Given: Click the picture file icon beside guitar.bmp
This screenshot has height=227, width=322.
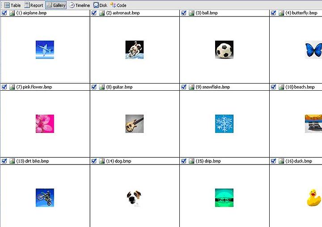Looking at the screenshot, I should [x=102, y=87].
